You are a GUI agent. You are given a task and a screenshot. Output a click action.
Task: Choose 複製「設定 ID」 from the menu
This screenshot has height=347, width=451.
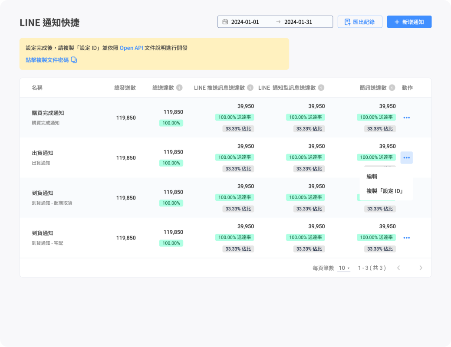(386, 191)
